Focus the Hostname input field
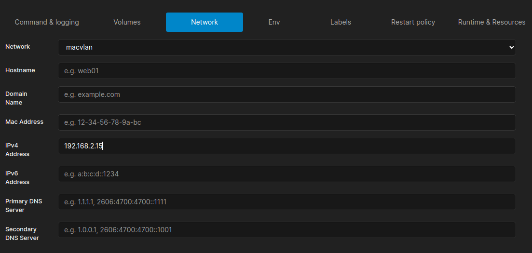Viewport: 532px width, 253px height. [286, 71]
